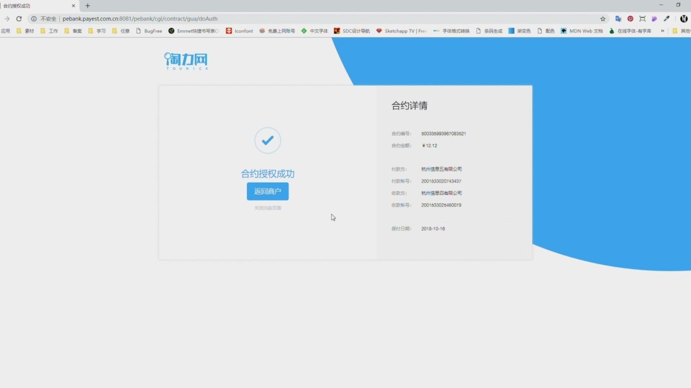This screenshot has height=388, width=691.
Task: Click the 不安全 site info indicator
Action: [44, 18]
